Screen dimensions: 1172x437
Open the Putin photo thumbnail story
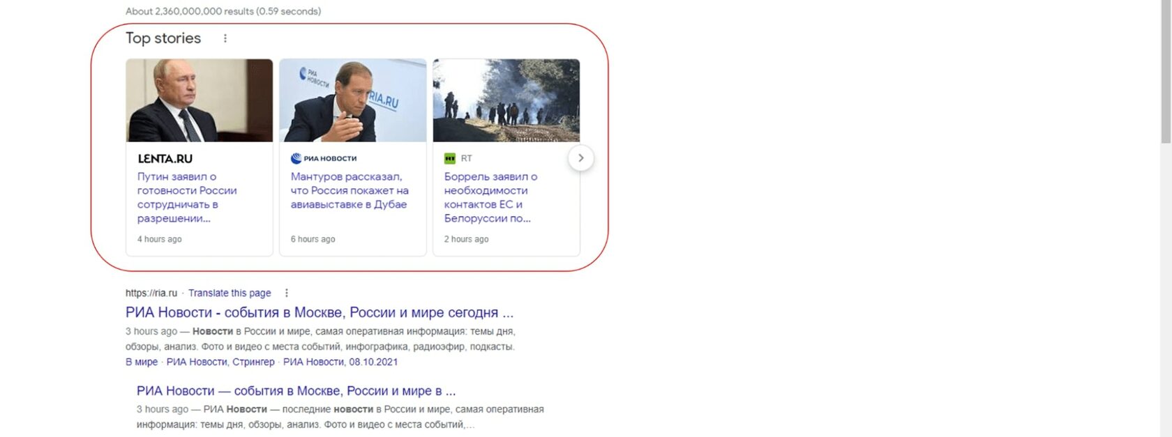pyautogui.click(x=200, y=100)
